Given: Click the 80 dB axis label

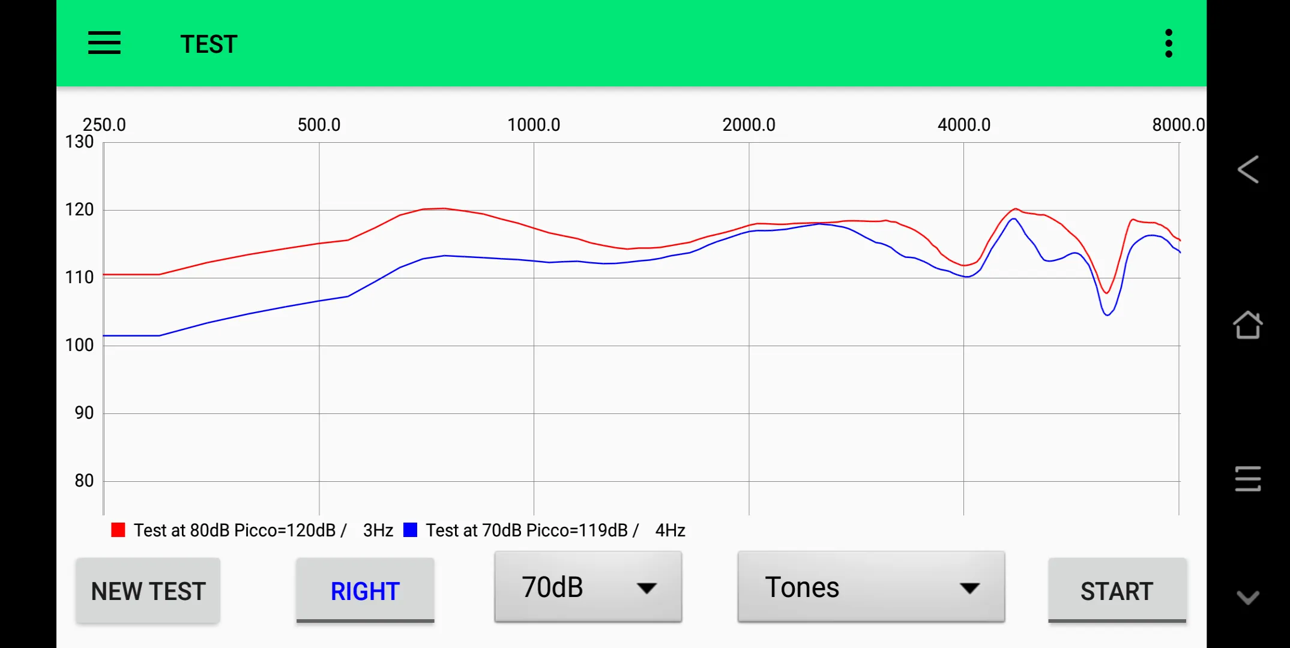Looking at the screenshot, I should 84,481.
